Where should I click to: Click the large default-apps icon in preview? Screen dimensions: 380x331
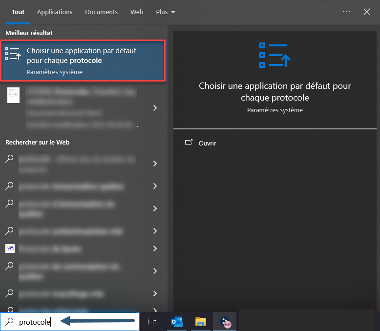pyautogui.click(x=274, y=55)
